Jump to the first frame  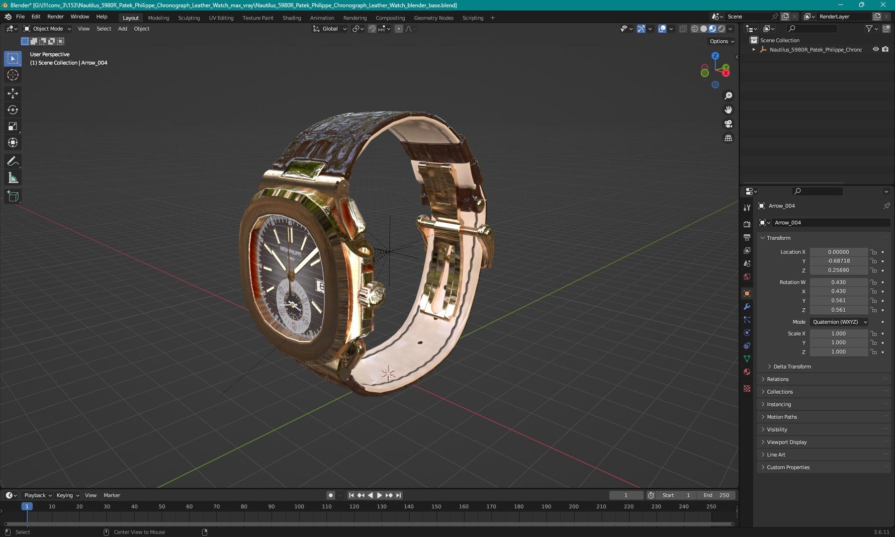[x=352, y=495]
